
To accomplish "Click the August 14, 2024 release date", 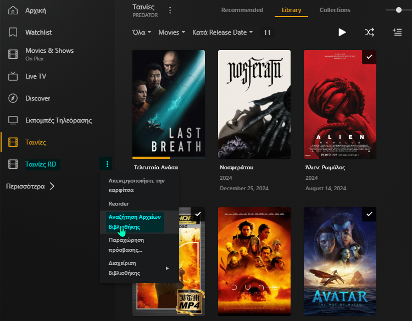I will coord(326,188).
